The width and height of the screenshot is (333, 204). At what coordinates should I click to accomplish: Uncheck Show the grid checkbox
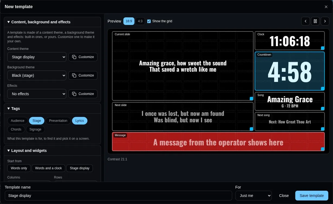pyautogui.click(x=149, y=21)
